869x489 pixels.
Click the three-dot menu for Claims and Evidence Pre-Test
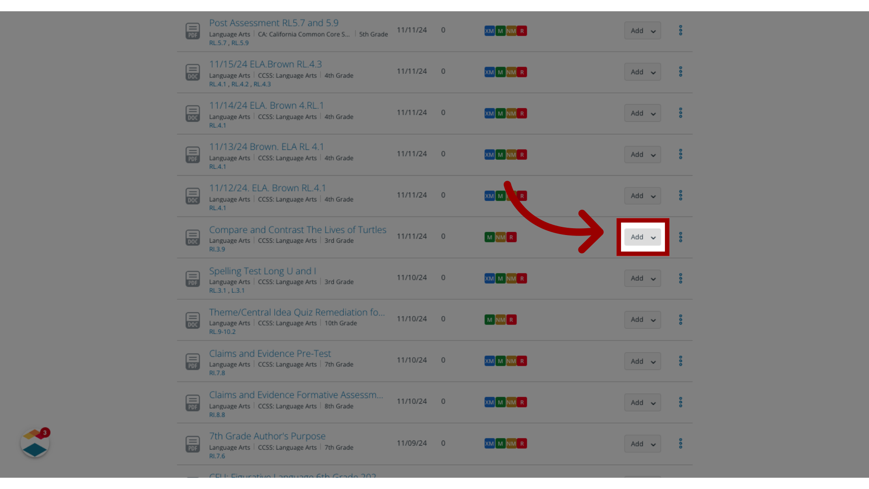(x=680, y=360)
